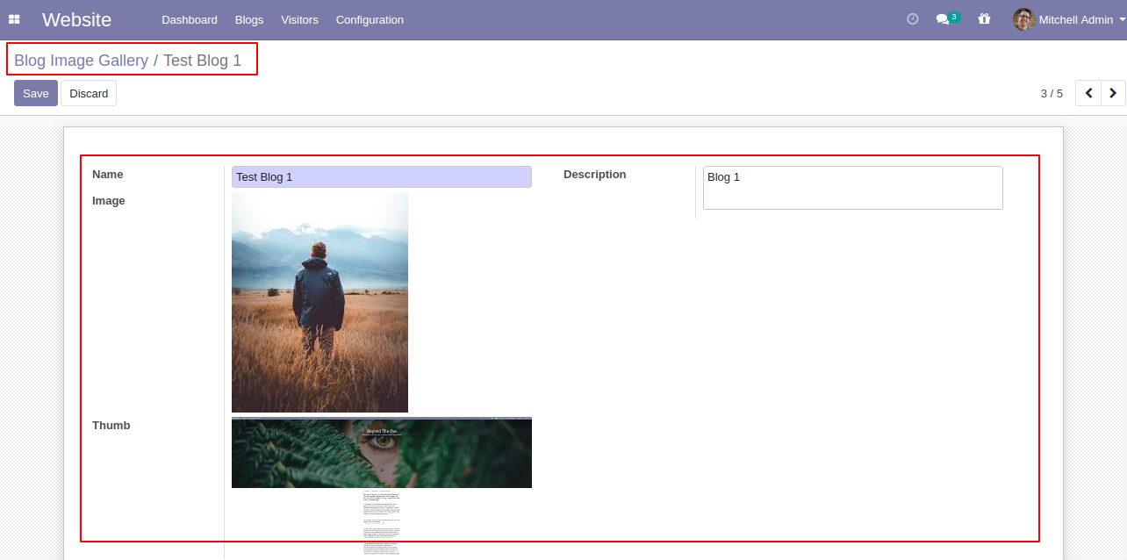
Task: Click the Thumb field label
Action: click(x=111, y=426)
